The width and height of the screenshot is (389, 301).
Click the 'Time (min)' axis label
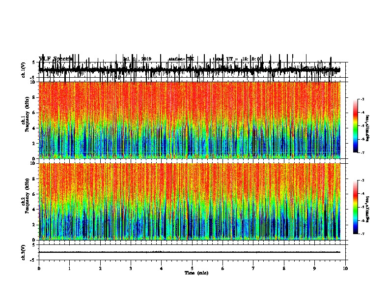(196, 273)
